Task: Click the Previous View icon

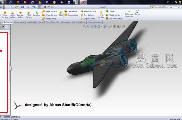Action: 92,27
